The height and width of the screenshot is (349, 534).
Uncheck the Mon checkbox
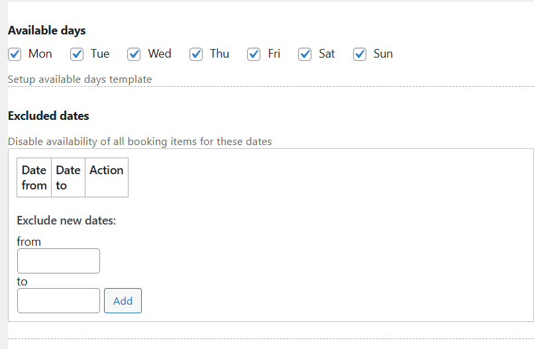15,54
